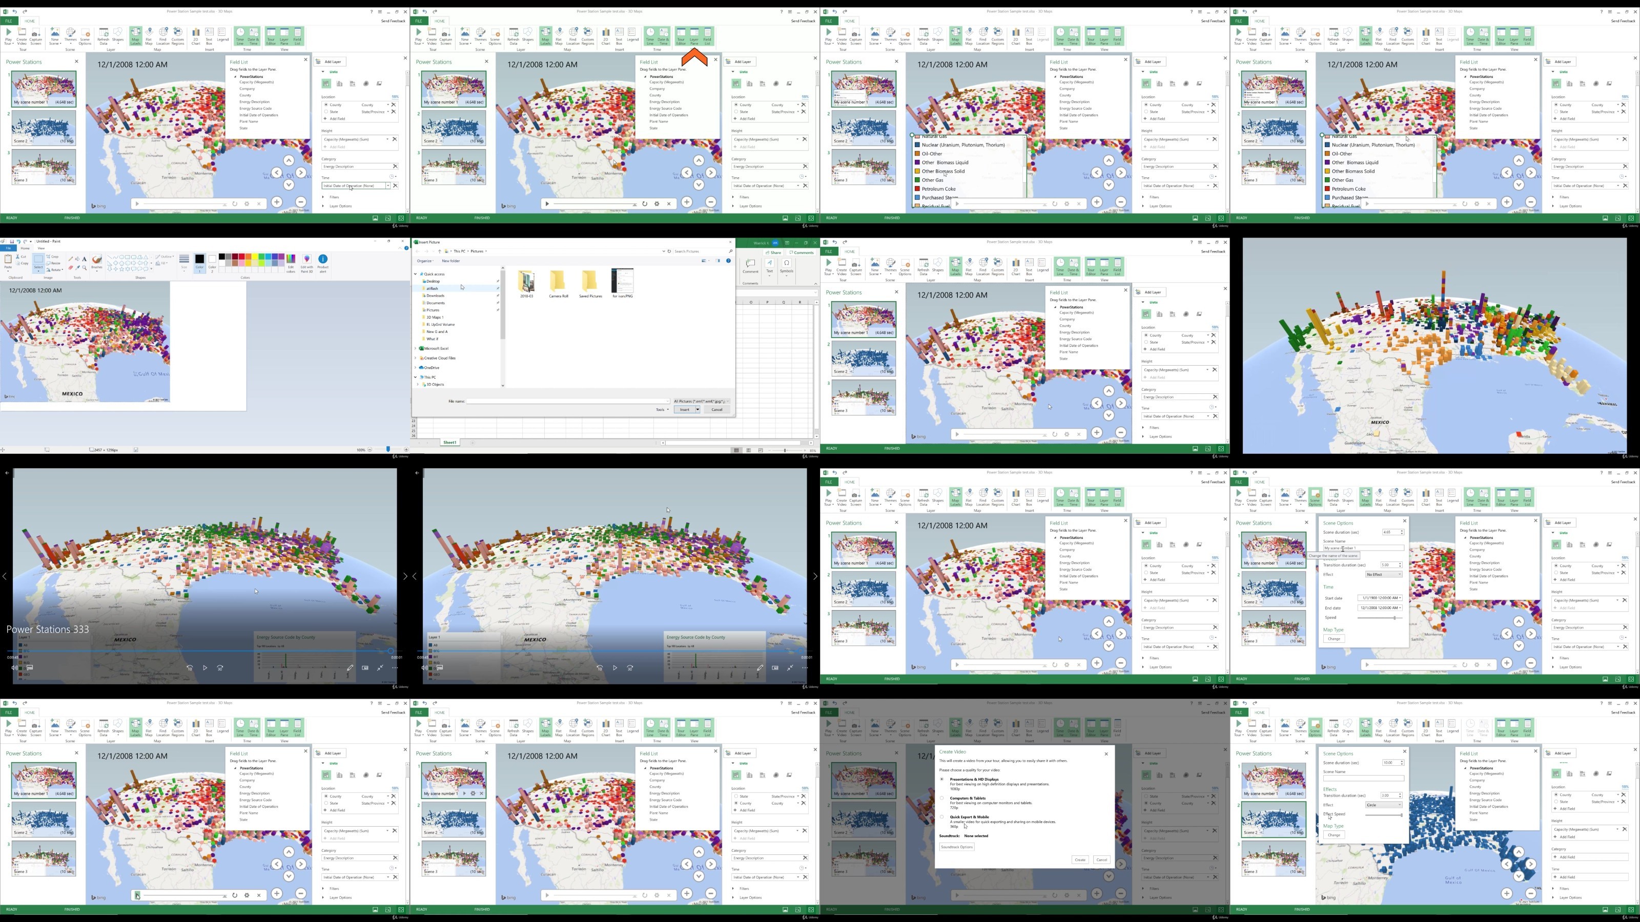Open the Effect dropdown showing Circle

click(x=1383, y=805)
